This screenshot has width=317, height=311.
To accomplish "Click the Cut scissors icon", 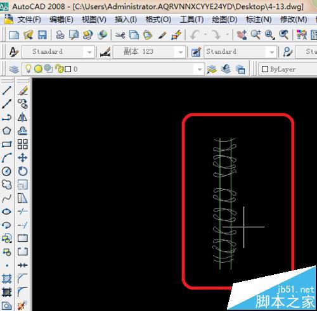I will 120,35.
